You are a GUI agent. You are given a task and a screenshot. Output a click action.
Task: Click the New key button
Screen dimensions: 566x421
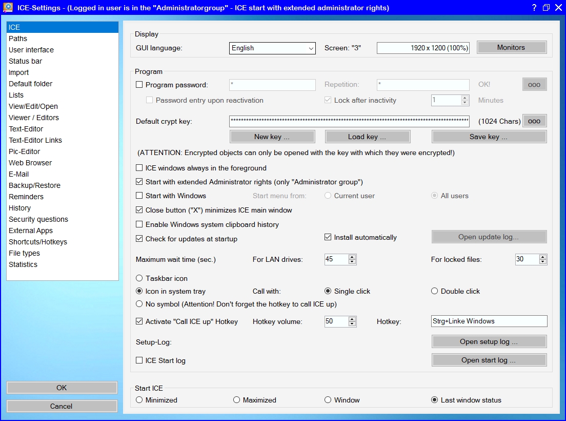pyautogui.click(x=272, y=137)
